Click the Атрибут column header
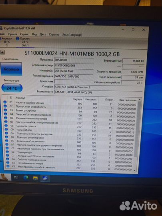The width and height of the screenshot is (162, 216). [20, 98]
